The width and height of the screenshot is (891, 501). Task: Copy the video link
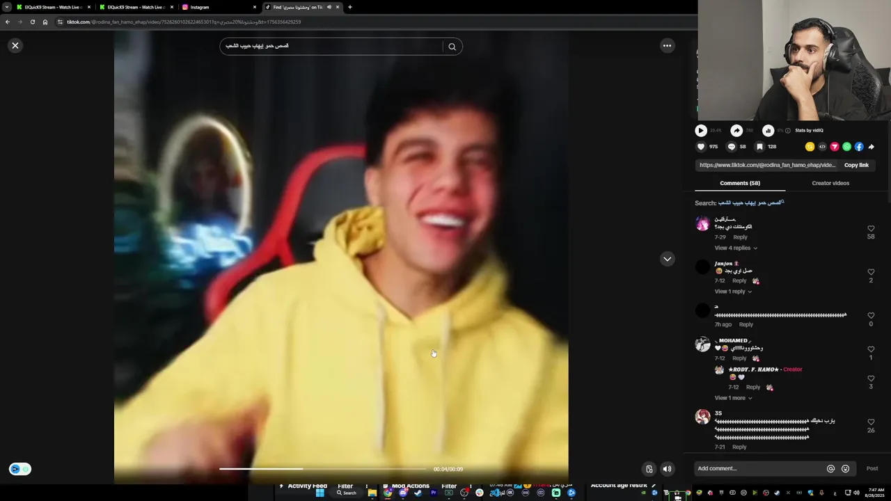(x=856, y=166)
